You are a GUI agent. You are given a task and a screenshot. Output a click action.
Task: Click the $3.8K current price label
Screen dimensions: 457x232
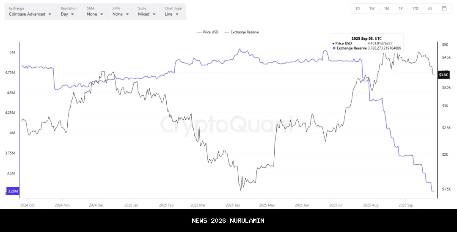point(443,75)
